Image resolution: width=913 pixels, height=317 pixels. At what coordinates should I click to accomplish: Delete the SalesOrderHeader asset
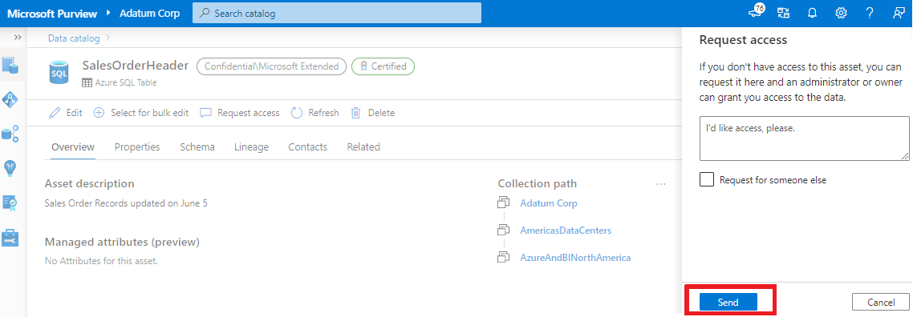click(x=372, y=113)
